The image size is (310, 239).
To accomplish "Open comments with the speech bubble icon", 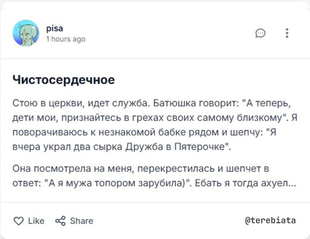I will [x=260, y=33].
